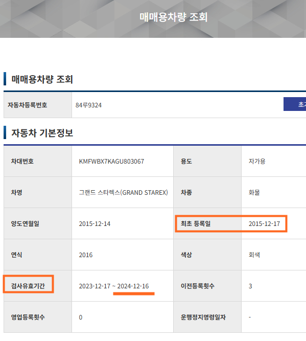The image size is (306, 341).
Task: Select the VIN value KMFWBX7KAGU803067
Action: (111, 162)
